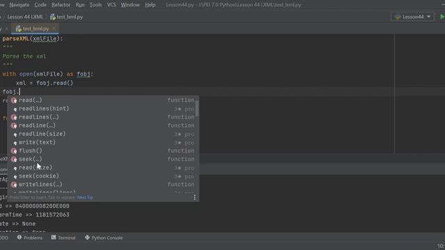445x250 pixels.
Task: Open the Lesson44 run configuration dropdown
Action: click(x=412, y=17)
